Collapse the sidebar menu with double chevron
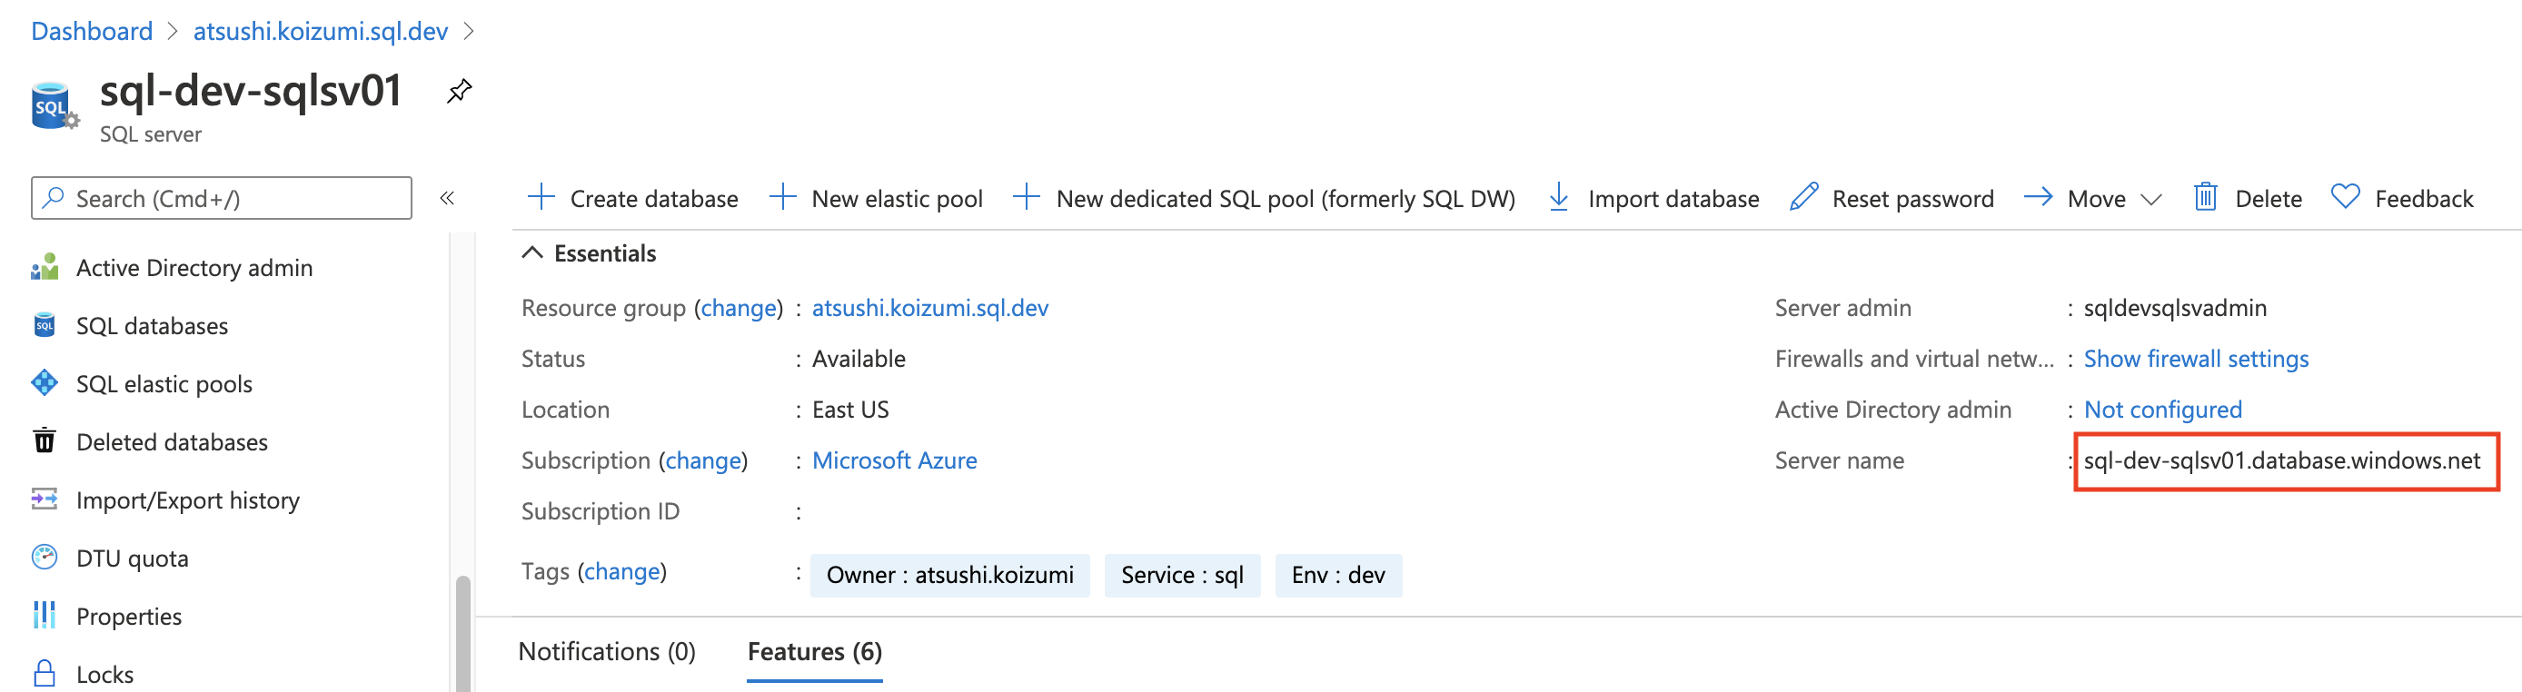Screen dimensions: 2522x692 [447, 199]
